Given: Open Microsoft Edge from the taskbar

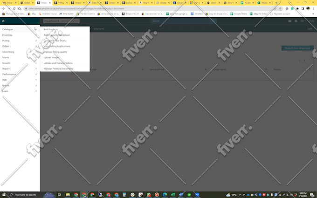Looking at the screenshot, I should (x=165, y=195).
